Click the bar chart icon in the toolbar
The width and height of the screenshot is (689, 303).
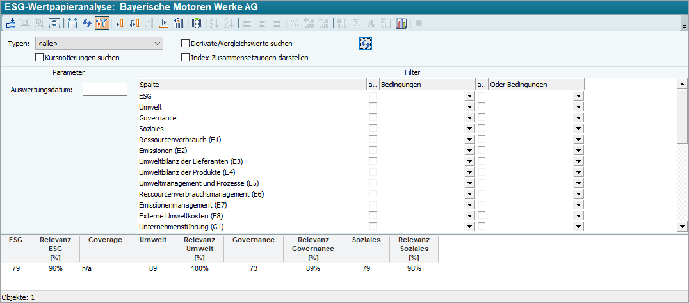[x=401, y=23]
